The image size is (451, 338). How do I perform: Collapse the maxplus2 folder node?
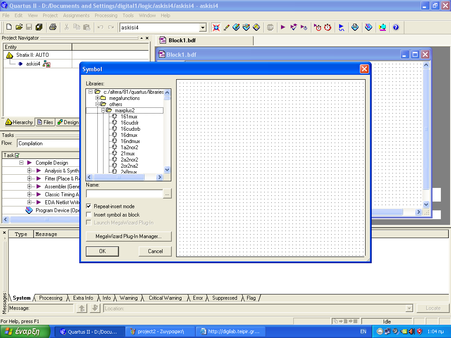[x=103, y=110]
